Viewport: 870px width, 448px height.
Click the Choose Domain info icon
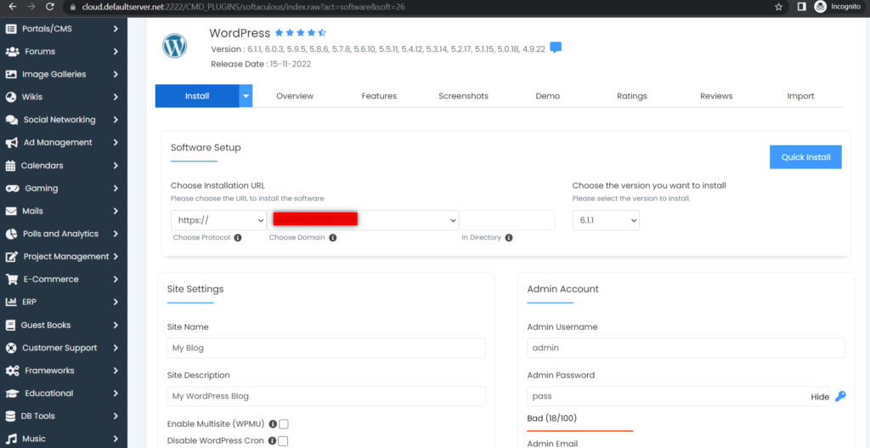click(333, 237)
